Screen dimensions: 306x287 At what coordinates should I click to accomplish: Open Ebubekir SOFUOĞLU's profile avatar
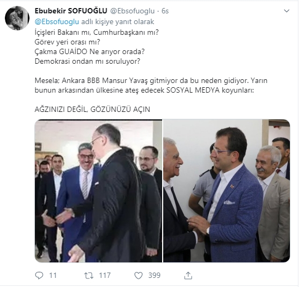click(x=17, y=18)
